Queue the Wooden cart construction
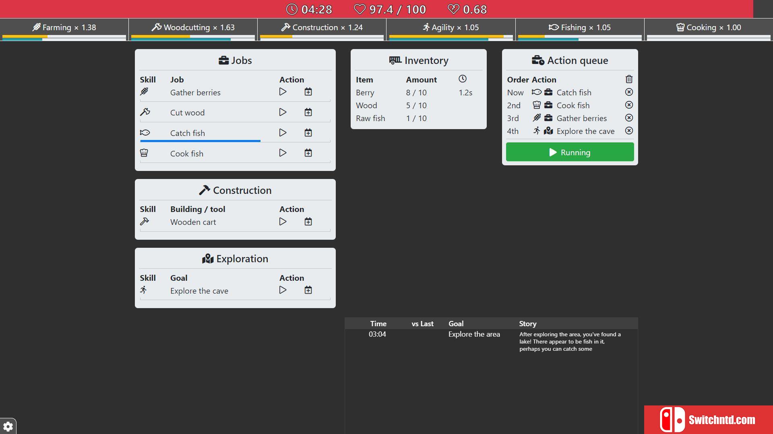 pos(308,222)
